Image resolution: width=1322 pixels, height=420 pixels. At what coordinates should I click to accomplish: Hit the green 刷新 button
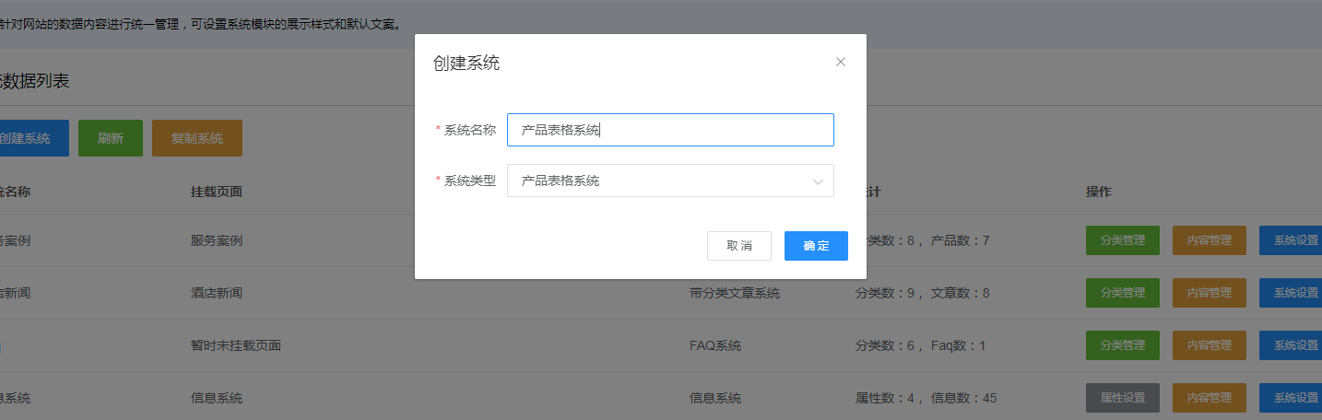coord(111,138)
